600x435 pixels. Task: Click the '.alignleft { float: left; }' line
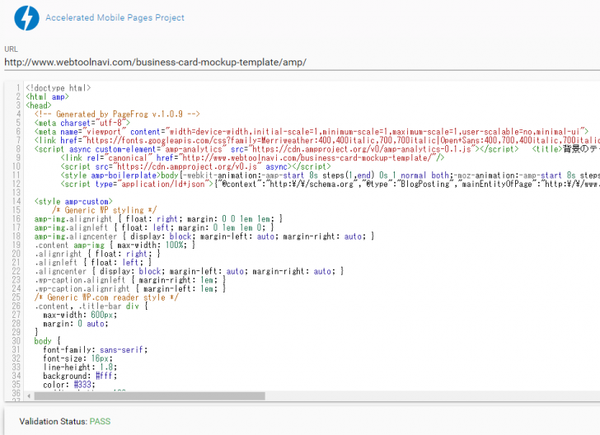(x=93, y=263)
